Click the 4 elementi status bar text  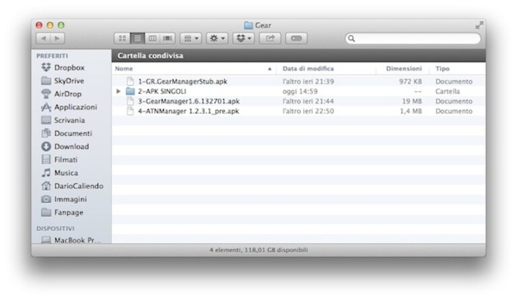(259, 250)
